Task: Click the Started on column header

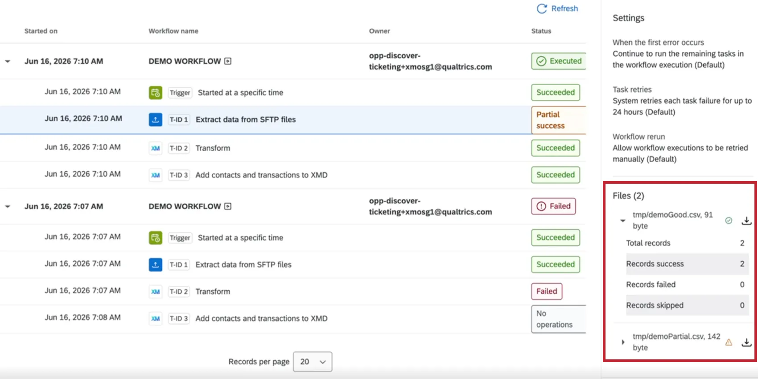Action: click(41, 31)
